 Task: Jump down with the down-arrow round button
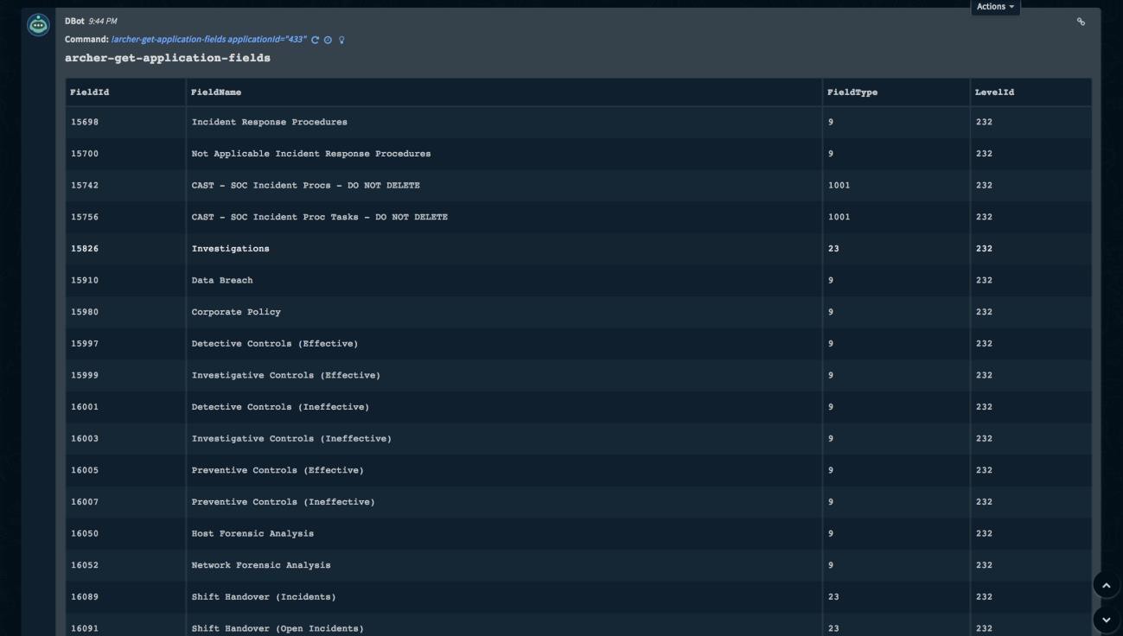point(1106,620)
